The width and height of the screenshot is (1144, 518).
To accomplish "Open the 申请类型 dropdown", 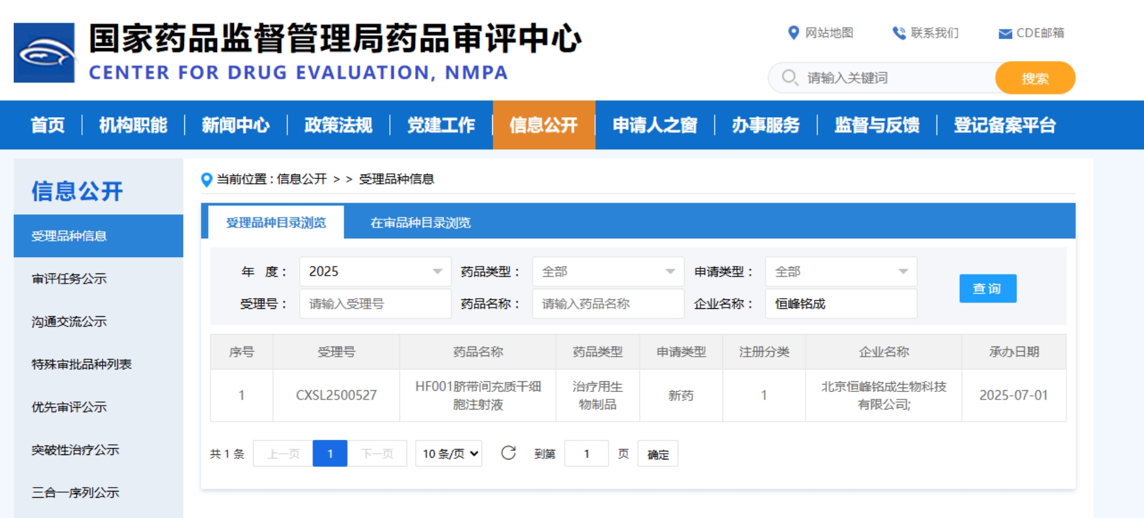I will [x=840, y=272].
